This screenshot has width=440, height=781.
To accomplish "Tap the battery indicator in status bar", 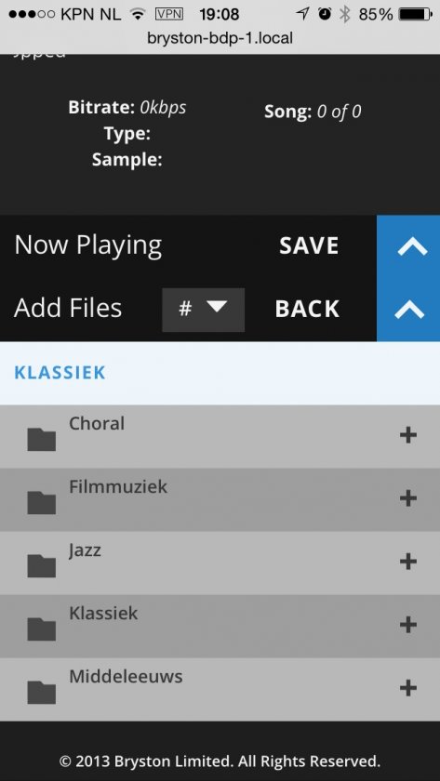I will [415, 14].
